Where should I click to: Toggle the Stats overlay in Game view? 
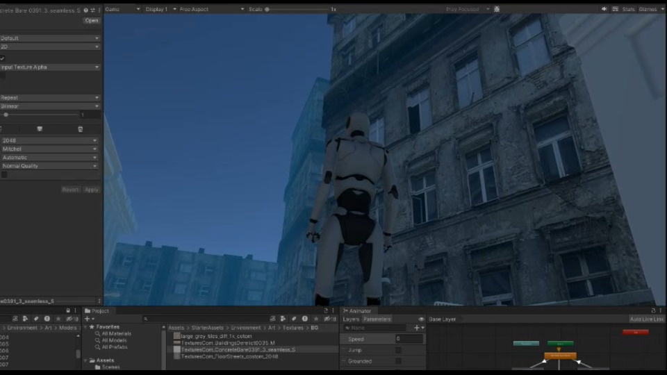[x=628, y=9]
